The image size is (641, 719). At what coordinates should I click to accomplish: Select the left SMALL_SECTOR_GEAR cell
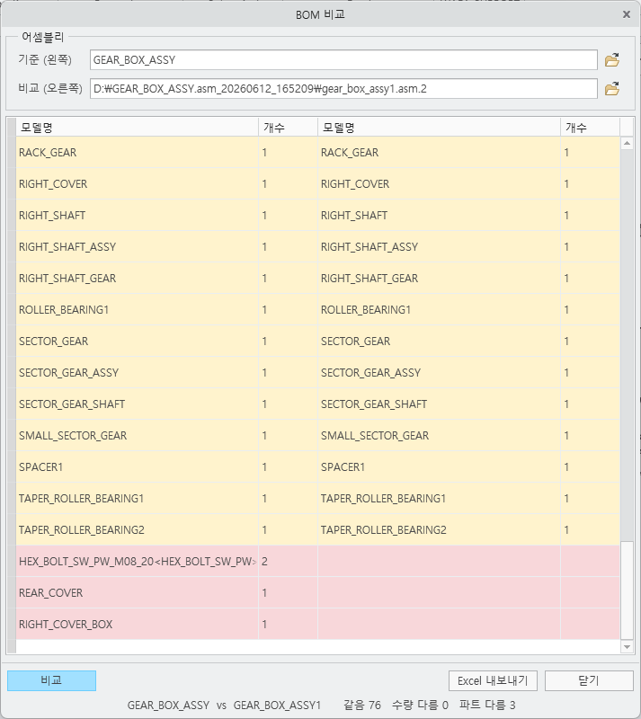pyautogui.click(x=138, y=436)
